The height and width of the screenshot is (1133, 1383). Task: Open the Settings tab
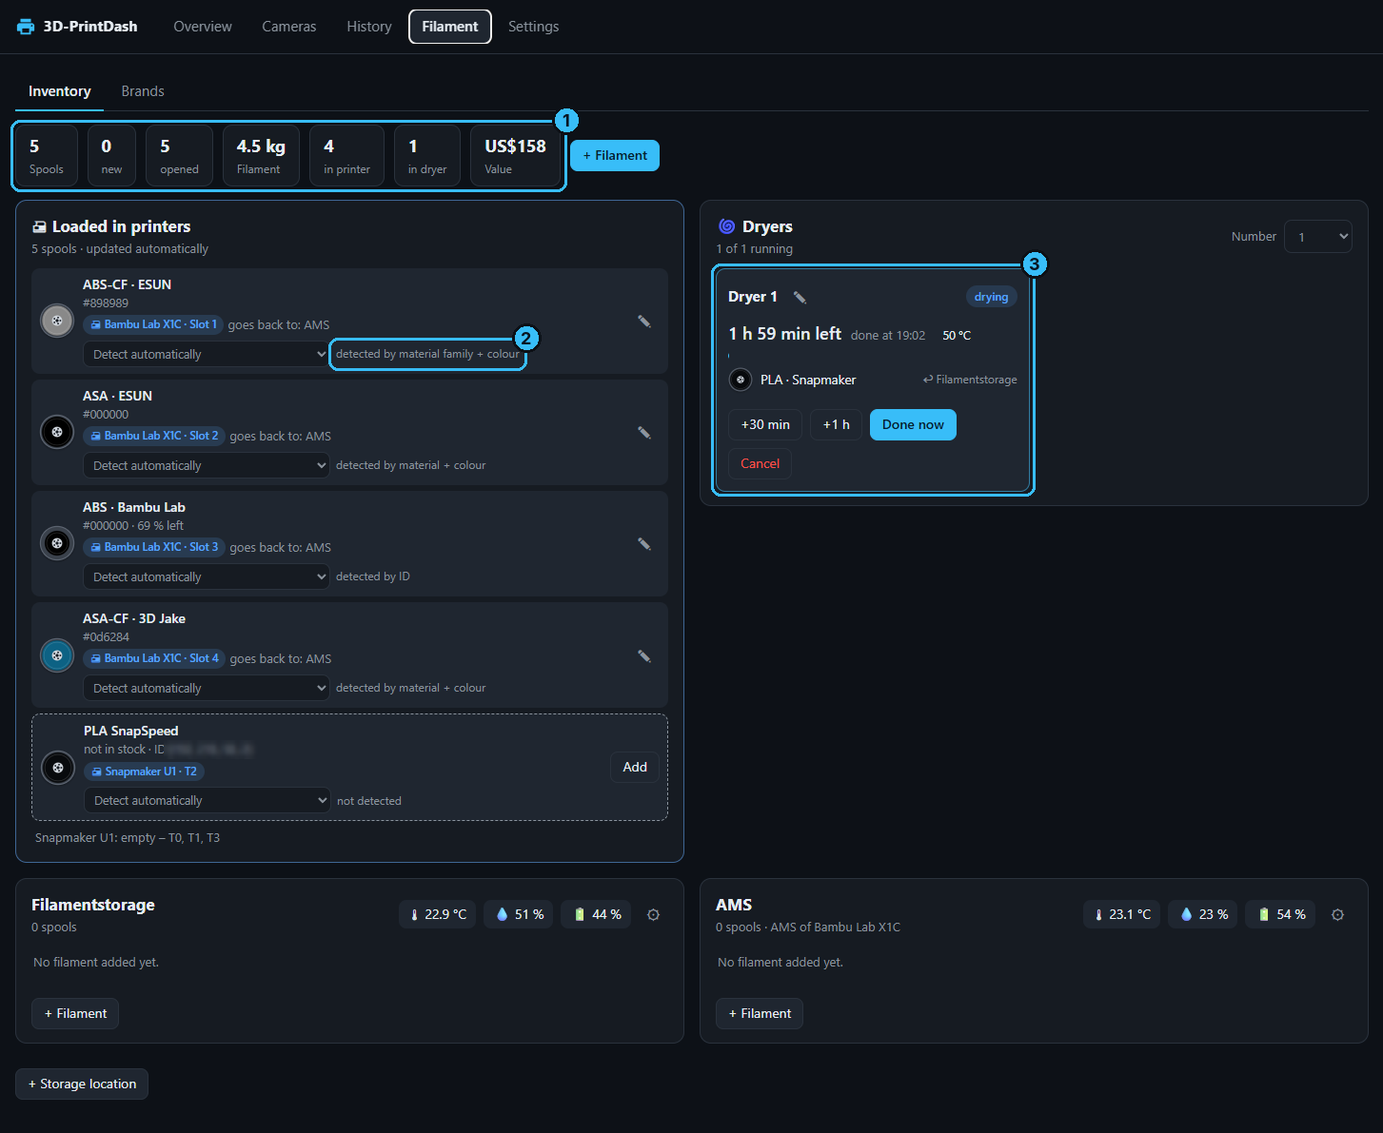click(x=534, y=27)
